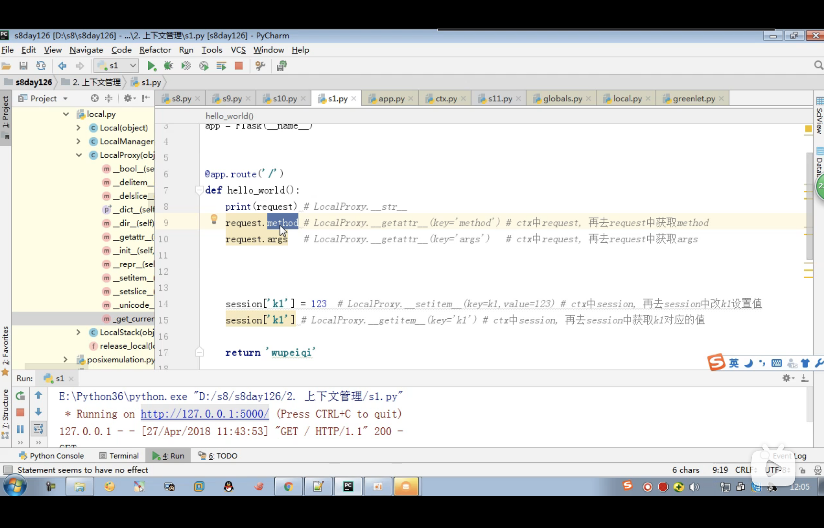Open Chrome from the Windows taskbar
Viewport: 824px width, 528px height.
288,486
